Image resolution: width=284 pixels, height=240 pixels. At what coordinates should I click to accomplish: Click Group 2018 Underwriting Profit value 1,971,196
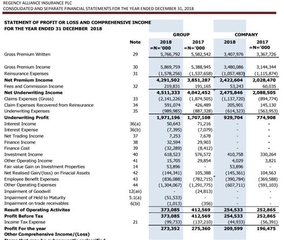(x=168, y=118)
